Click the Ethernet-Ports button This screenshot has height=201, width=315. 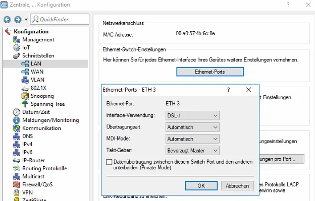tap(210, 72)
